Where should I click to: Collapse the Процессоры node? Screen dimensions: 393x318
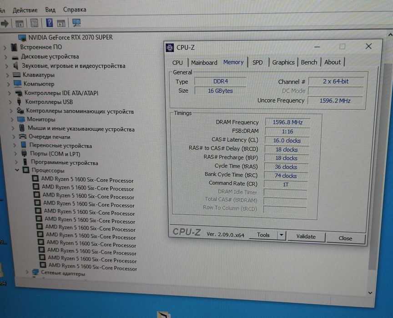pyautogui.click(x=17, y=170)
